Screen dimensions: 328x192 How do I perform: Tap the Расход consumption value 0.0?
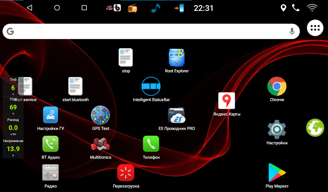13,128
